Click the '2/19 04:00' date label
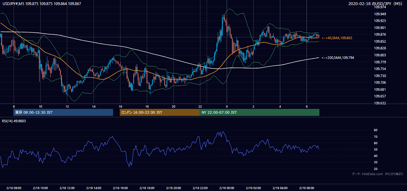 click(280, 188)
